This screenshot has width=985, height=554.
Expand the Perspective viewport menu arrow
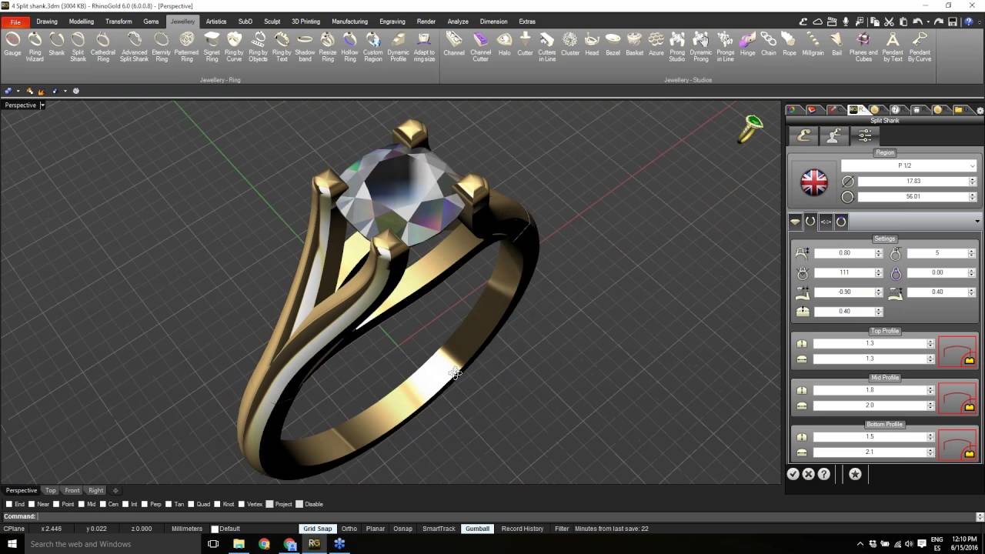tap(43, 105)
